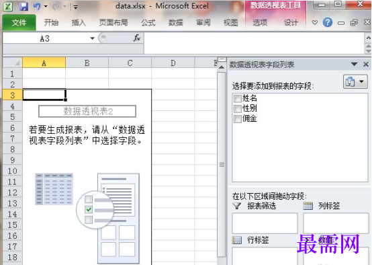
Task: Open the Name Box dropdown arrow
Action: (x=92, y=38)
